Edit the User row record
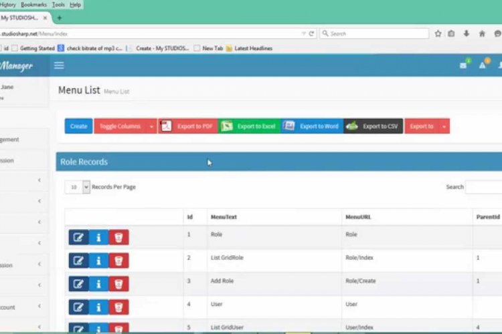Screen dimensions: 502x334 click(78, 307)
